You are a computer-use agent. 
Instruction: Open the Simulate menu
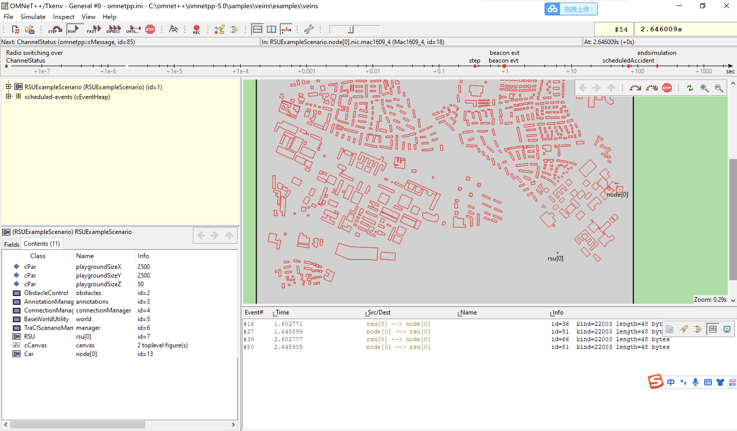click(x=33, y=17)
